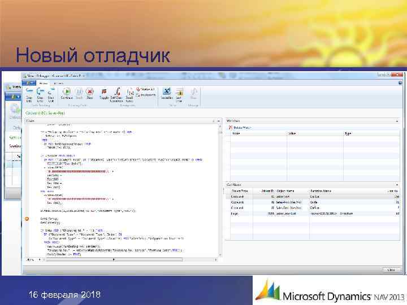Collapse the Call Stack pane
Viewport: 407px width, 305px height.
coord(397,185)
